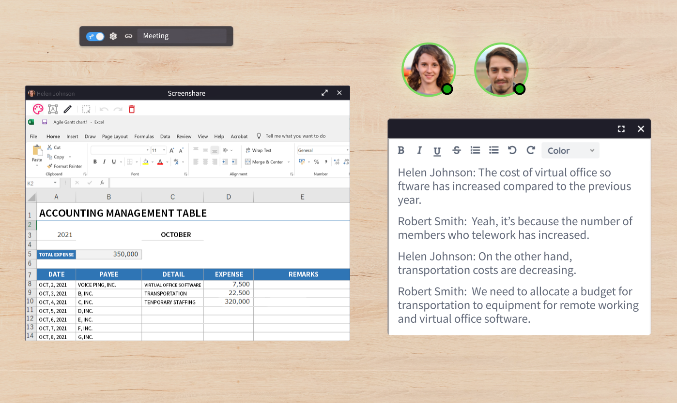Toggle bold formatting in notes editor
Screen dimensions: 677x403
401,150
